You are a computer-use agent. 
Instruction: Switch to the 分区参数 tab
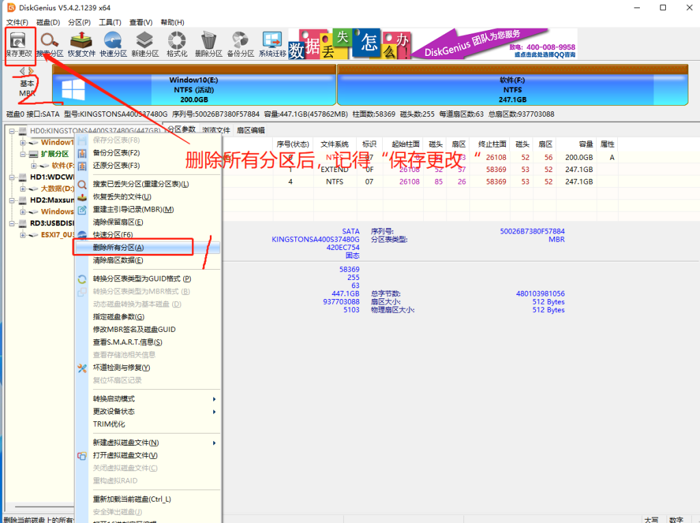click(182, 129)
